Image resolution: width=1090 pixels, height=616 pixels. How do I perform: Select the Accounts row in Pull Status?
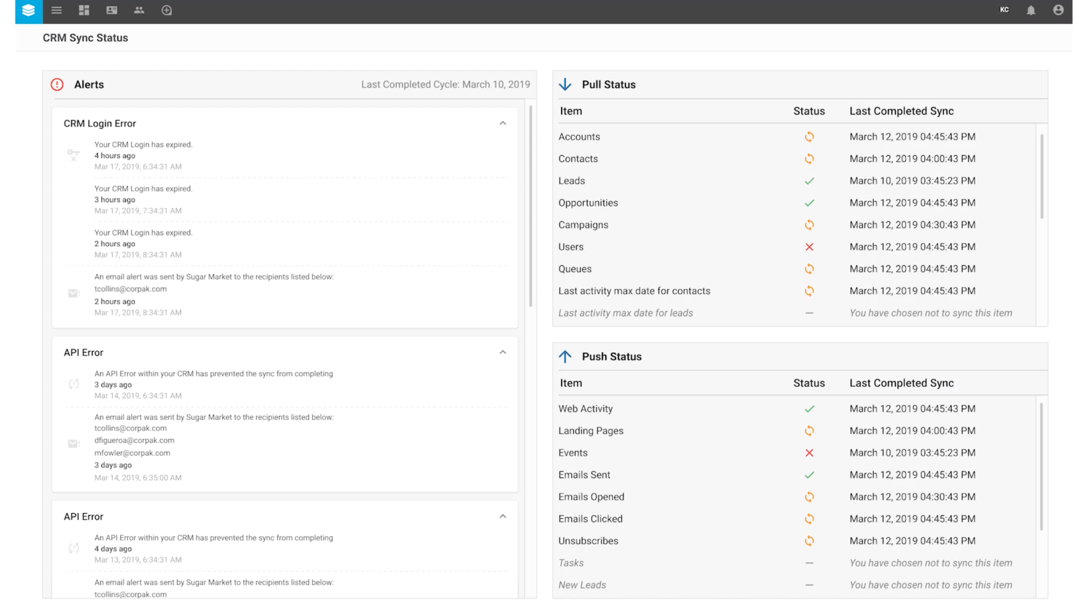[x=797, y=137]
